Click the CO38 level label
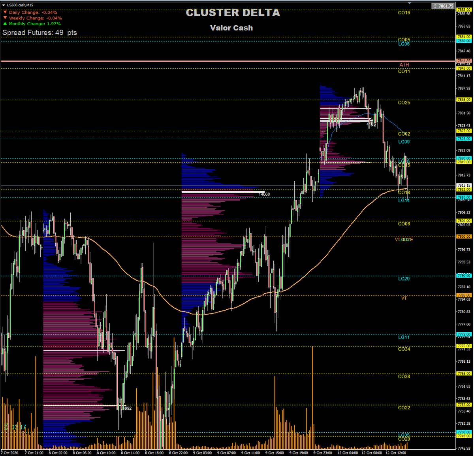 tap(404, 377)
